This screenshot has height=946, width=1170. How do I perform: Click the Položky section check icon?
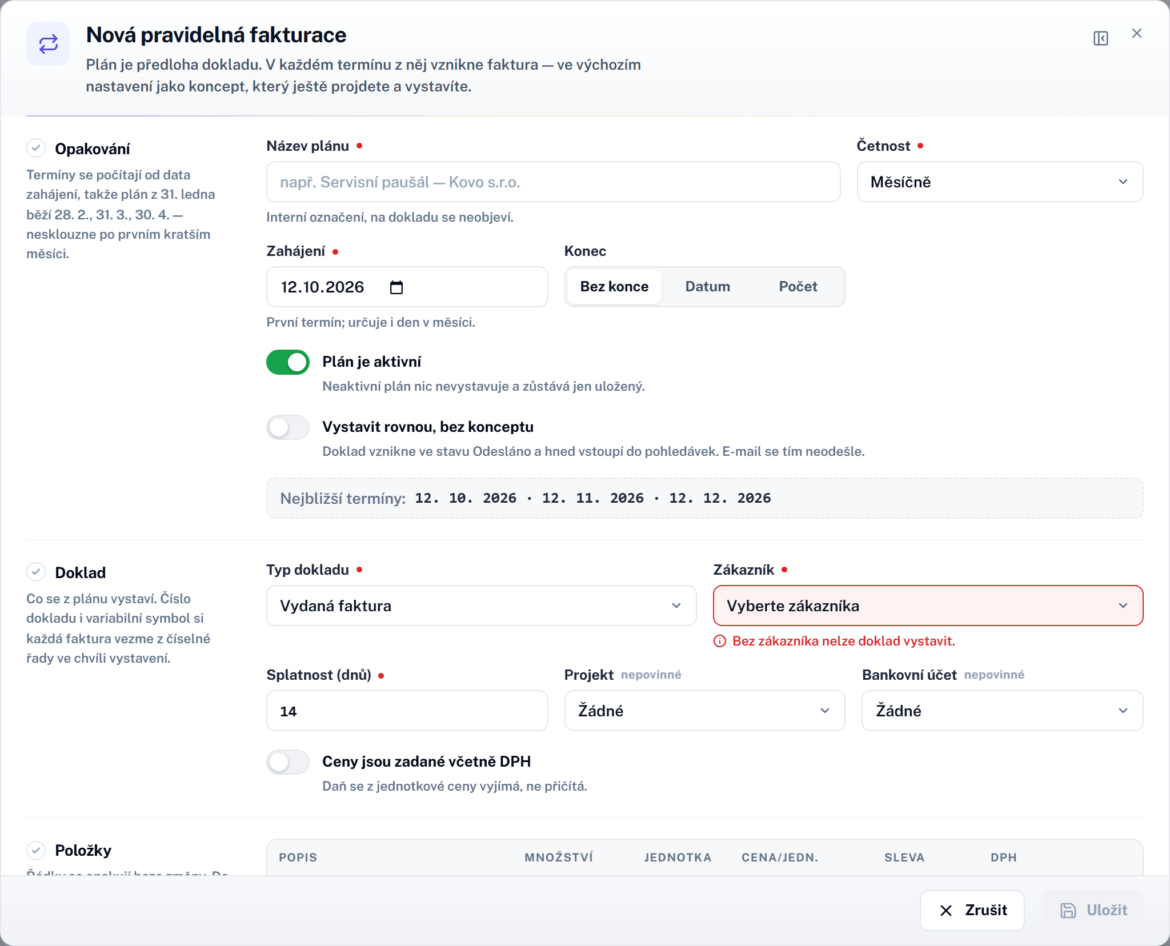(x=36, y=850)
